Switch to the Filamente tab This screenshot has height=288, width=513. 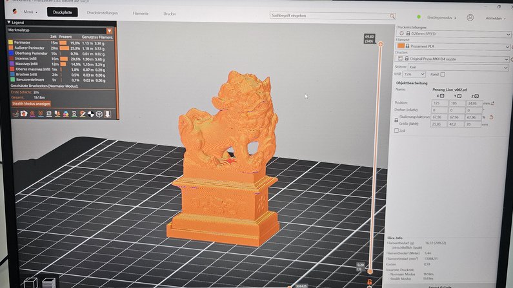[x=140, y=13]
